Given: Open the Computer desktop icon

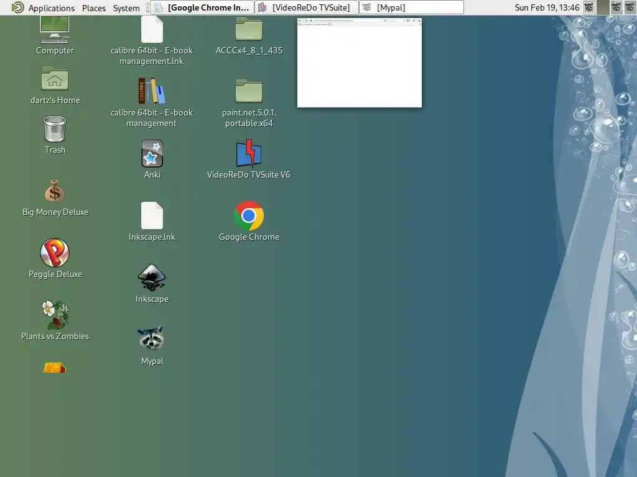Looking at the screenshot, I should (x=55, y=30).
